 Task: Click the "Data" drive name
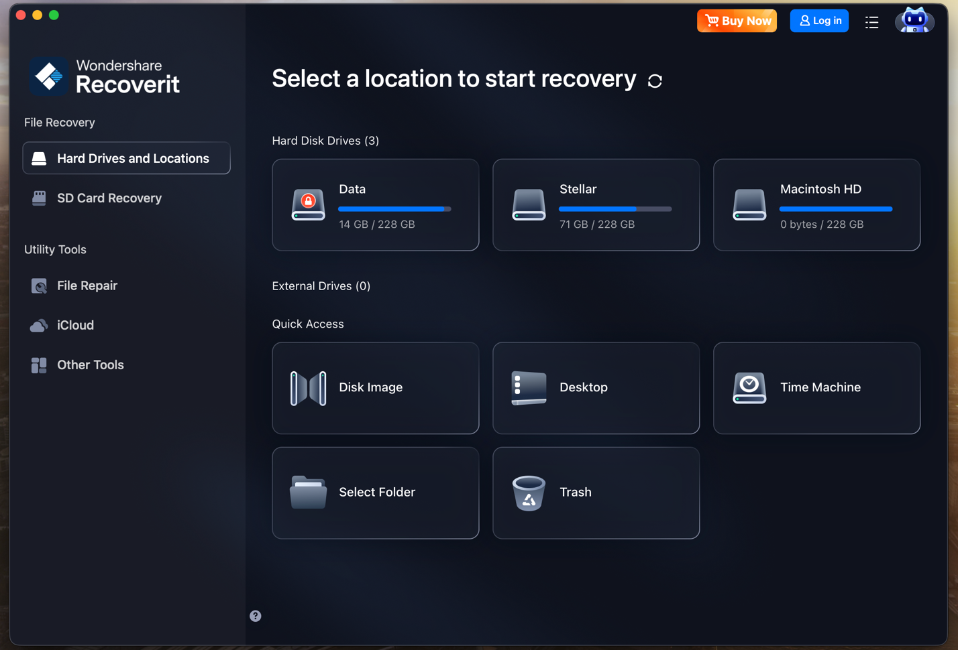(x=352, y=190)
